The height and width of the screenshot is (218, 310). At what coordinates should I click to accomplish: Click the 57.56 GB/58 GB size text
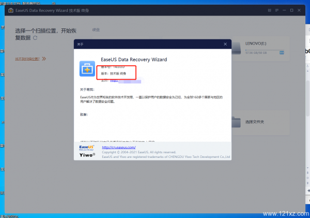coord(256,53)
